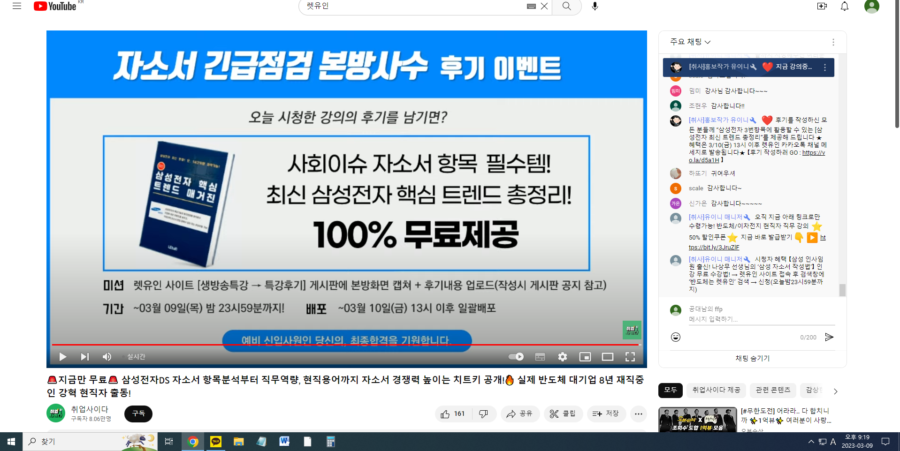The height and width of the screenshot is (451, 900).
Task: Subscribe with the 구독 button
Action: click(138, 413)
